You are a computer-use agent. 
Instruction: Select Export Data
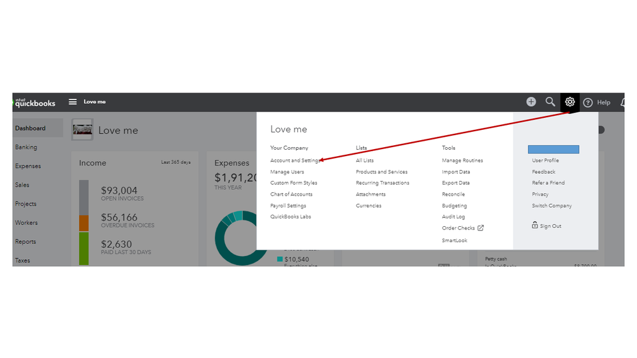[456, 183]
